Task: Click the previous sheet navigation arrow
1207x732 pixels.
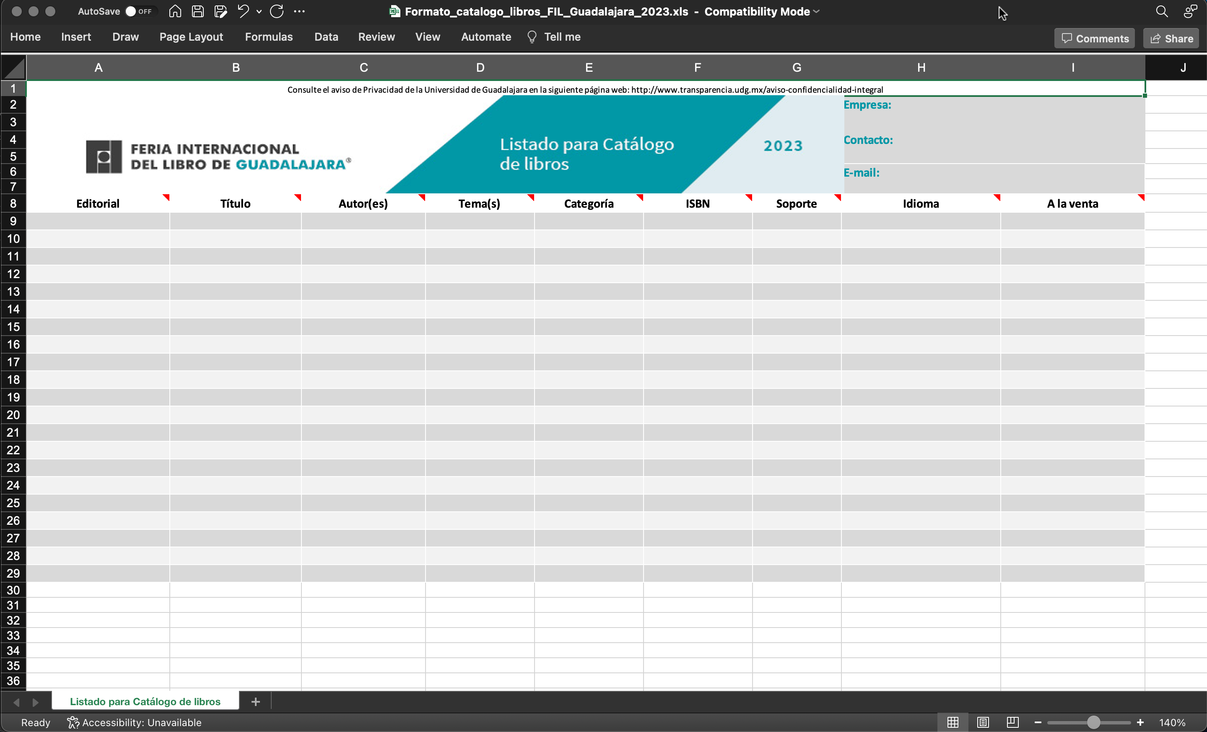Action: (17, 702)
